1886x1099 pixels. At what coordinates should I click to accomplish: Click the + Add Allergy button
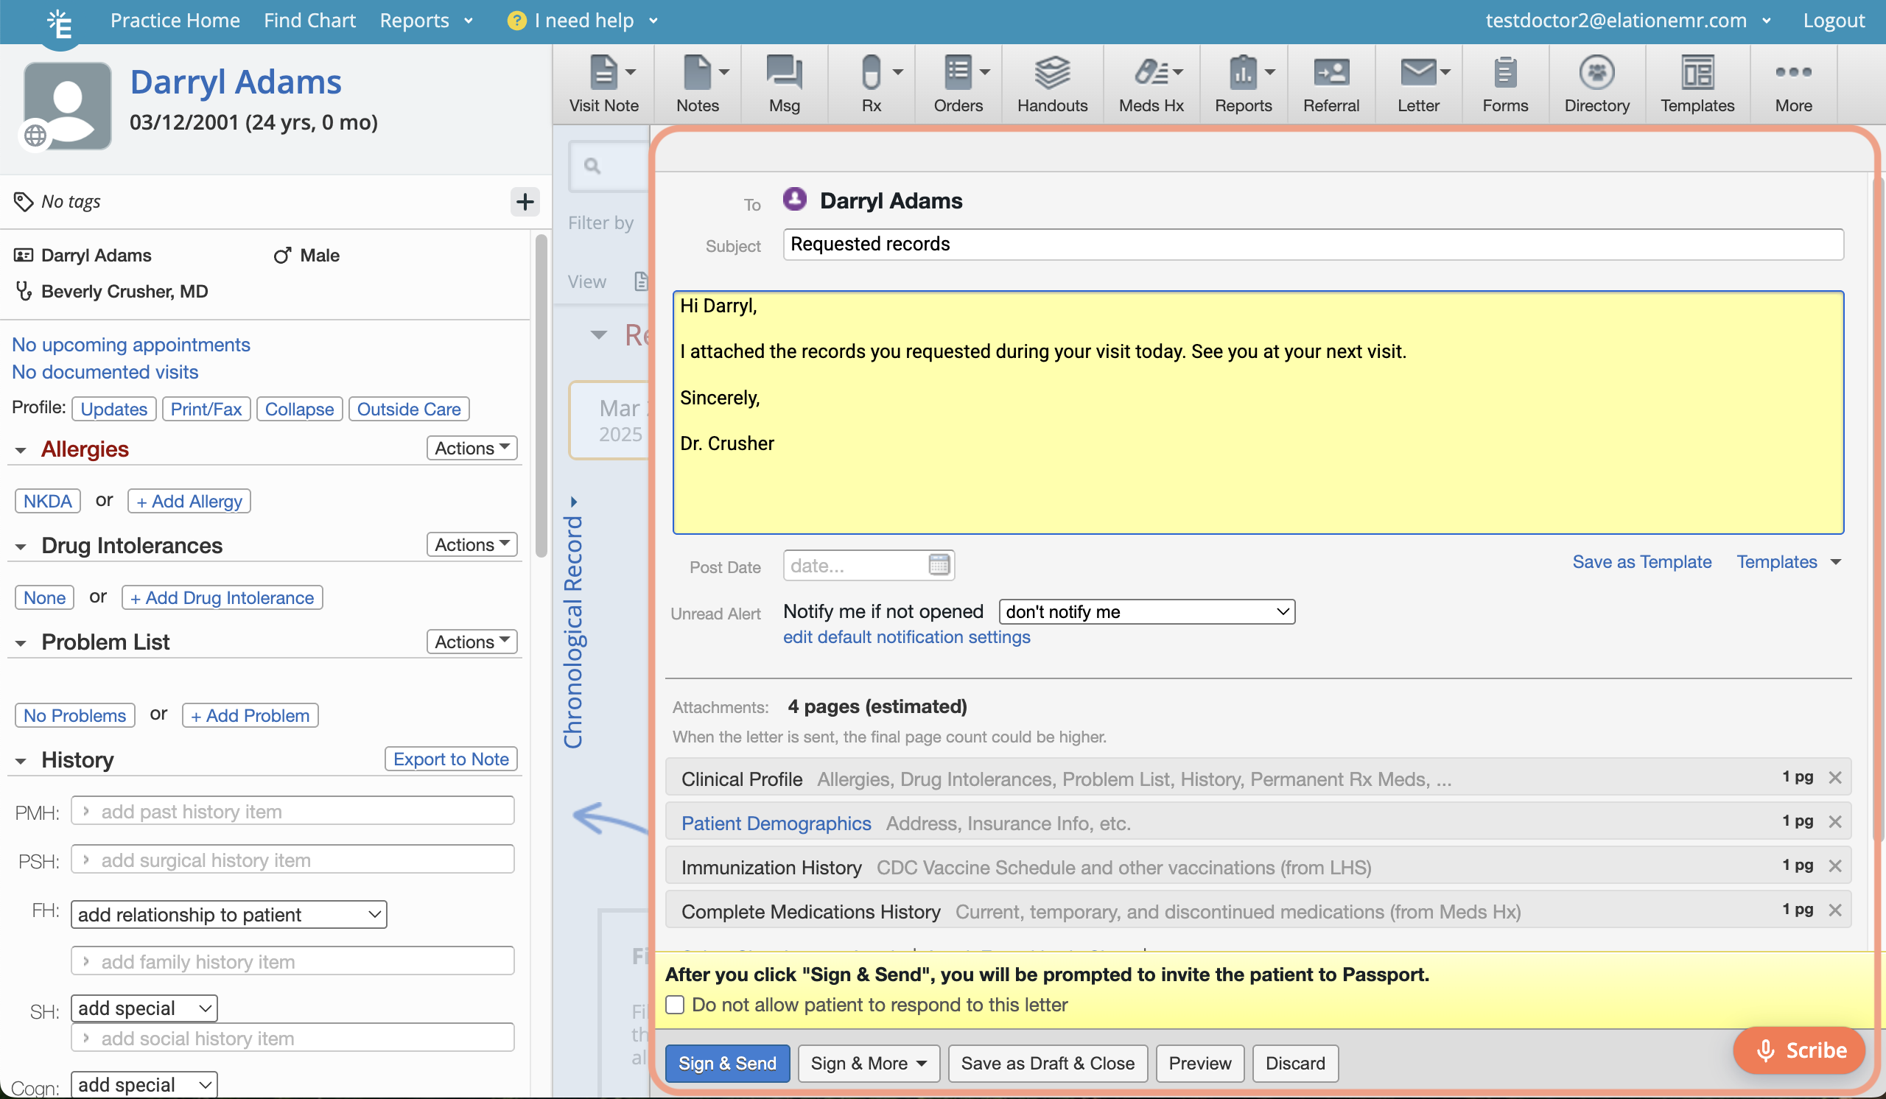pyautogui.click(x=189, y=500)
